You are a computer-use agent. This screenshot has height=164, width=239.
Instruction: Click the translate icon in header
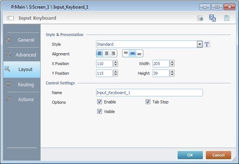click(x=213, y=18)
